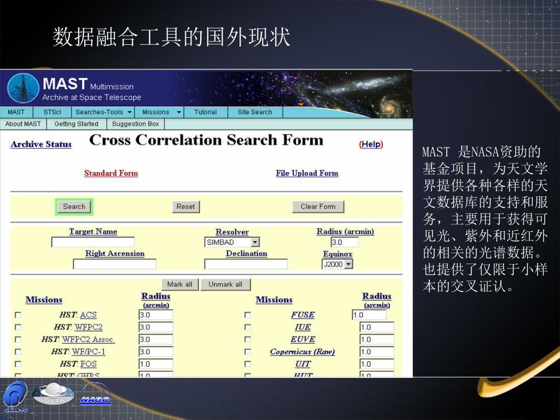
Task: Focus the Target Name input field
Action: coord(93,242)
